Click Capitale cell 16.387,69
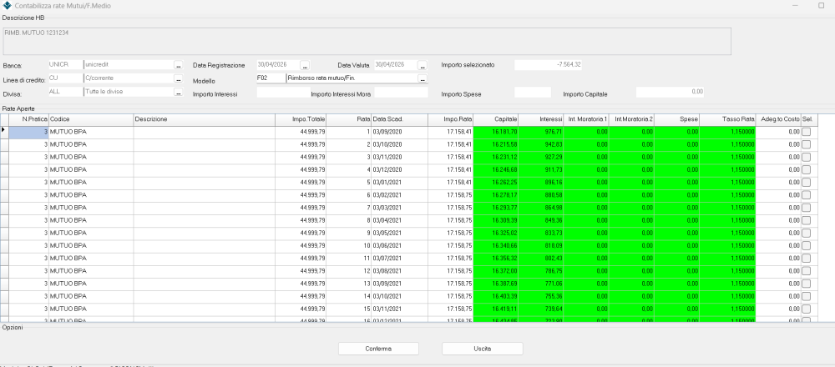This screenshot has height=367, width=835. tap(496, 284)
